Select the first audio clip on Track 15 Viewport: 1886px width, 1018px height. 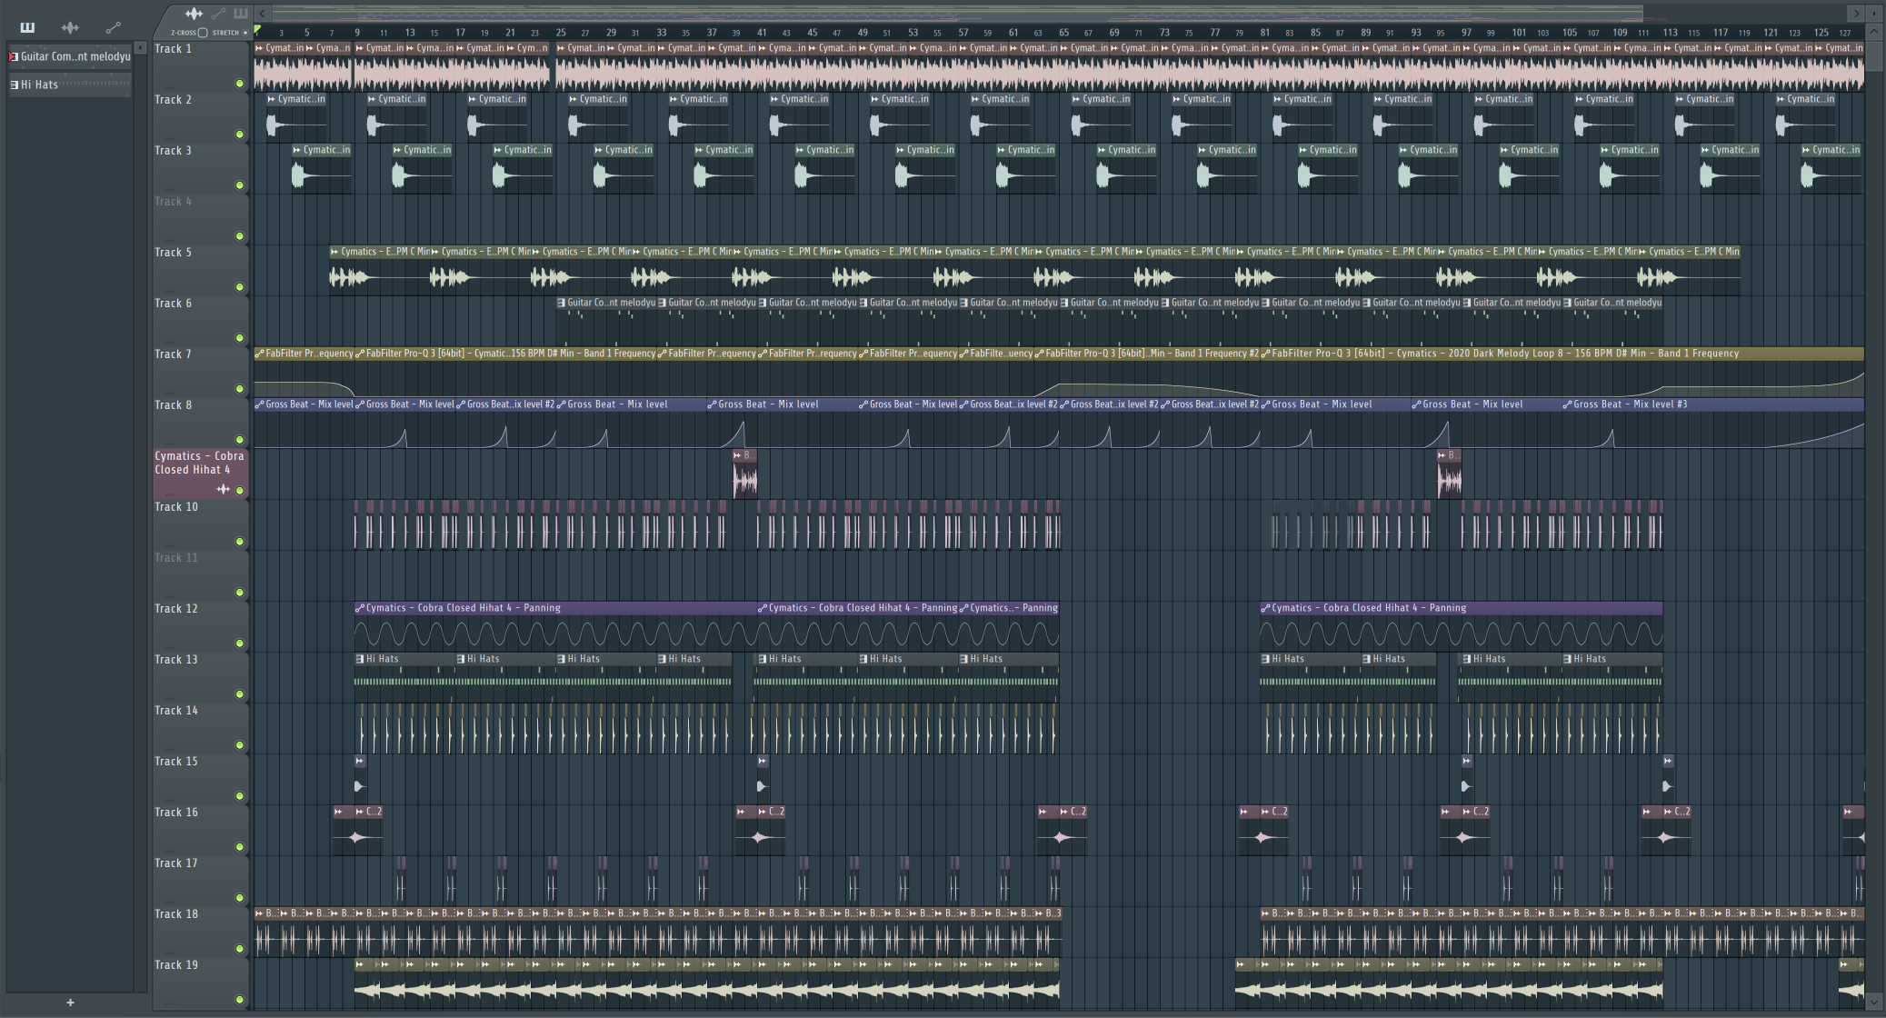(x=360, y=779)
